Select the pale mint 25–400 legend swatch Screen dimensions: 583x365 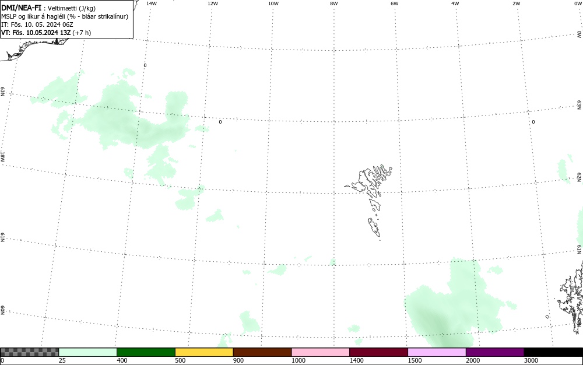[88, 352]
